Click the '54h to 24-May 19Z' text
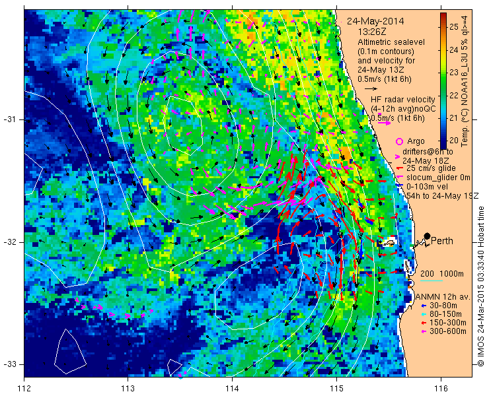This screenshot has height=396, width=489. [443, 195]
